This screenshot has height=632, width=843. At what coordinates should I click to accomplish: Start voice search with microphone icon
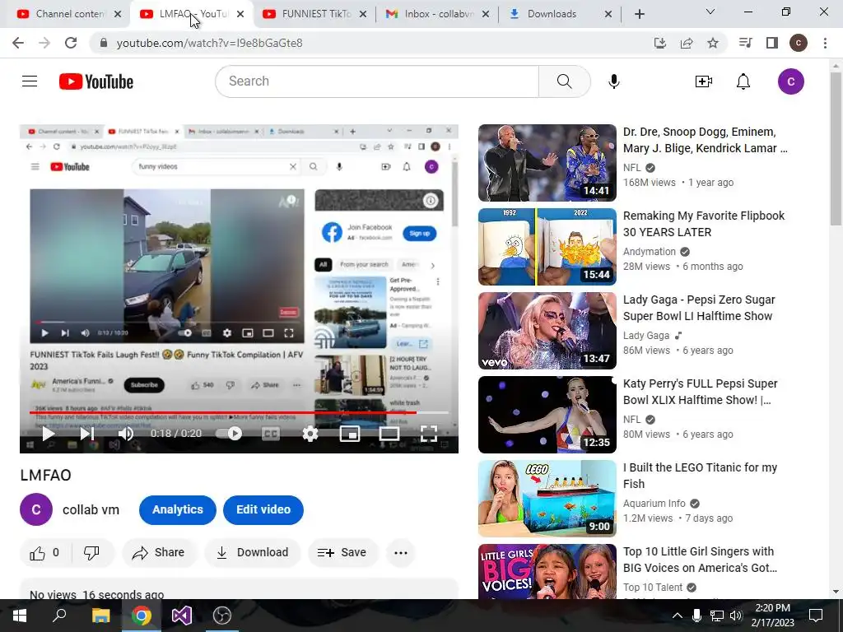click(x=614, y=81)
